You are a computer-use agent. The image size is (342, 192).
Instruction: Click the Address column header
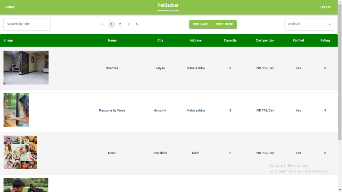pyautogui.click(x=196, y=41)
